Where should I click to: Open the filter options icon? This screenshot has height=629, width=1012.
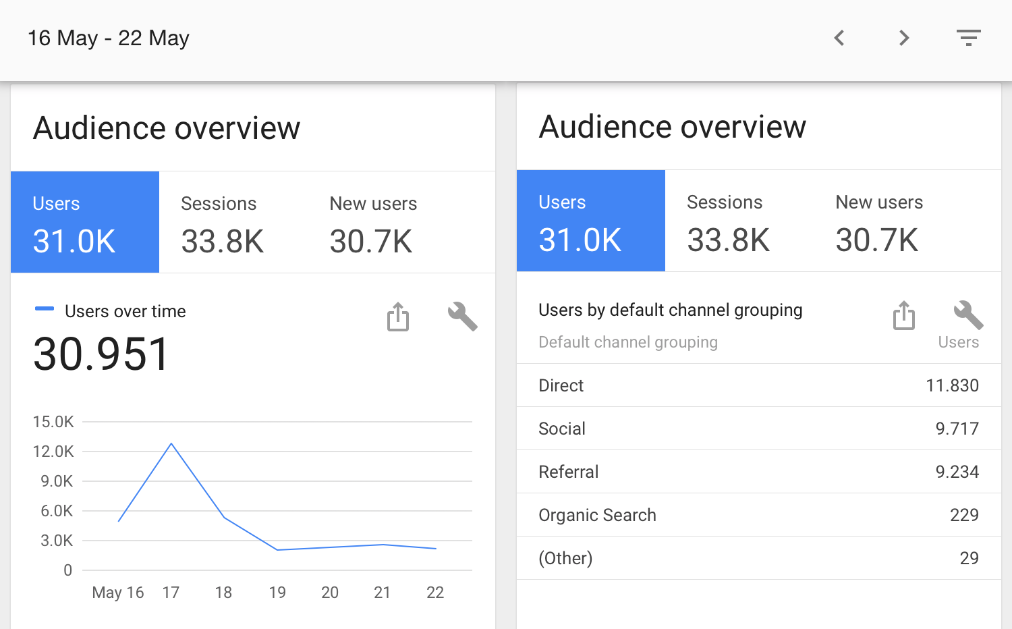[x=968, y=38]
